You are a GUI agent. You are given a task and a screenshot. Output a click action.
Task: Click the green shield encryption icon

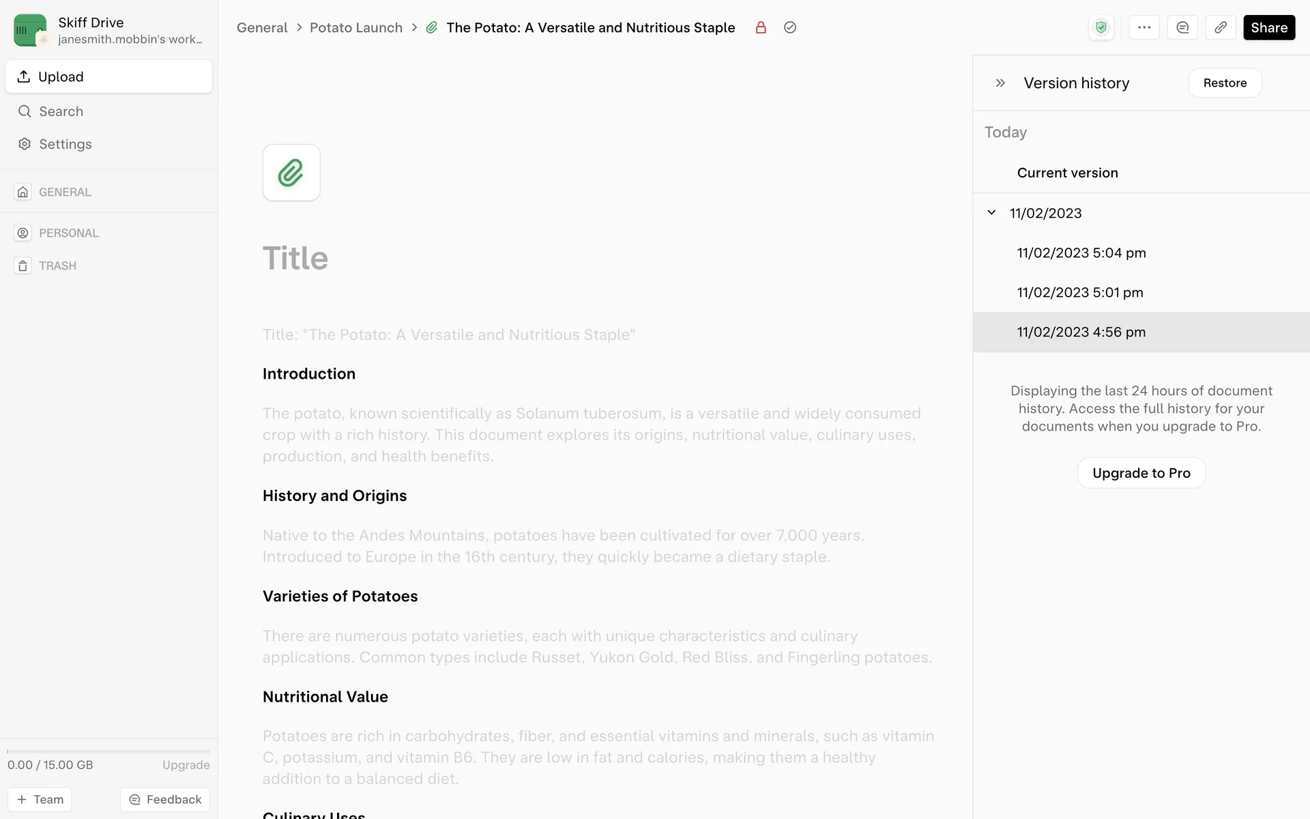(x=1101, y=28)
